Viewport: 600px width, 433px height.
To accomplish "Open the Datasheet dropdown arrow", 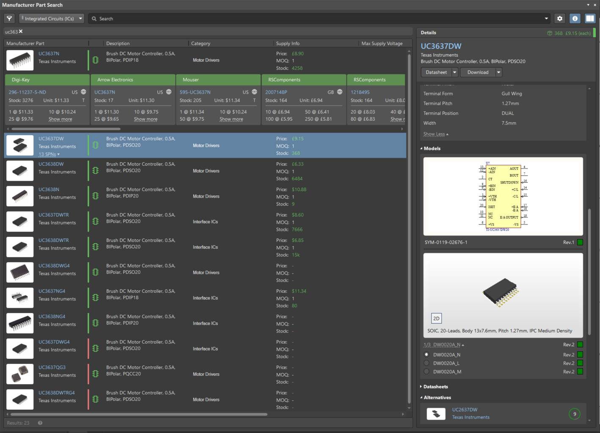I will [455, 72].
